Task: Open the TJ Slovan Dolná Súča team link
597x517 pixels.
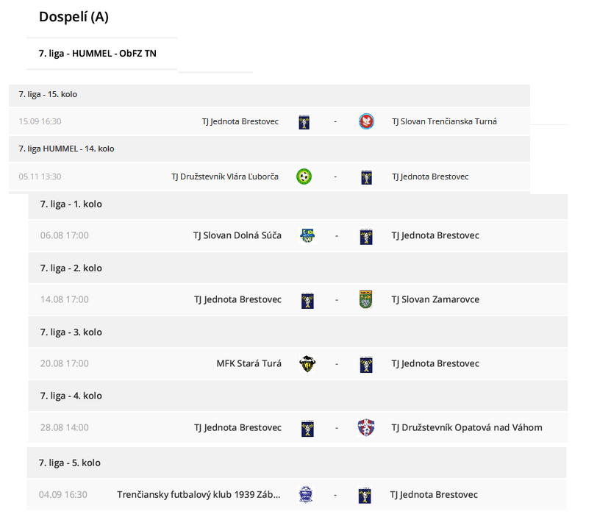Action: (237, 235)
